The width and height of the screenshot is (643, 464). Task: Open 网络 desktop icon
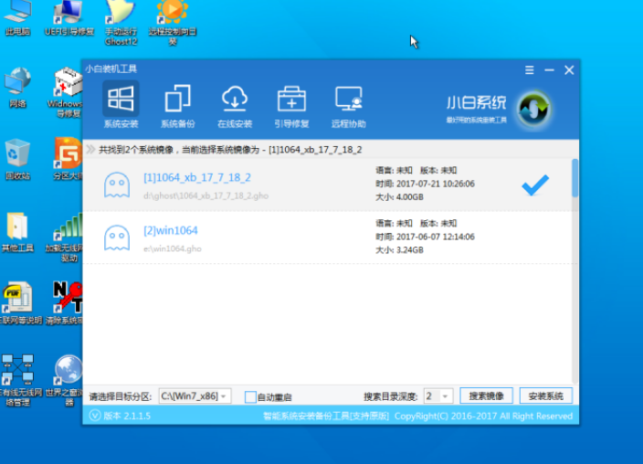[17, 88]
